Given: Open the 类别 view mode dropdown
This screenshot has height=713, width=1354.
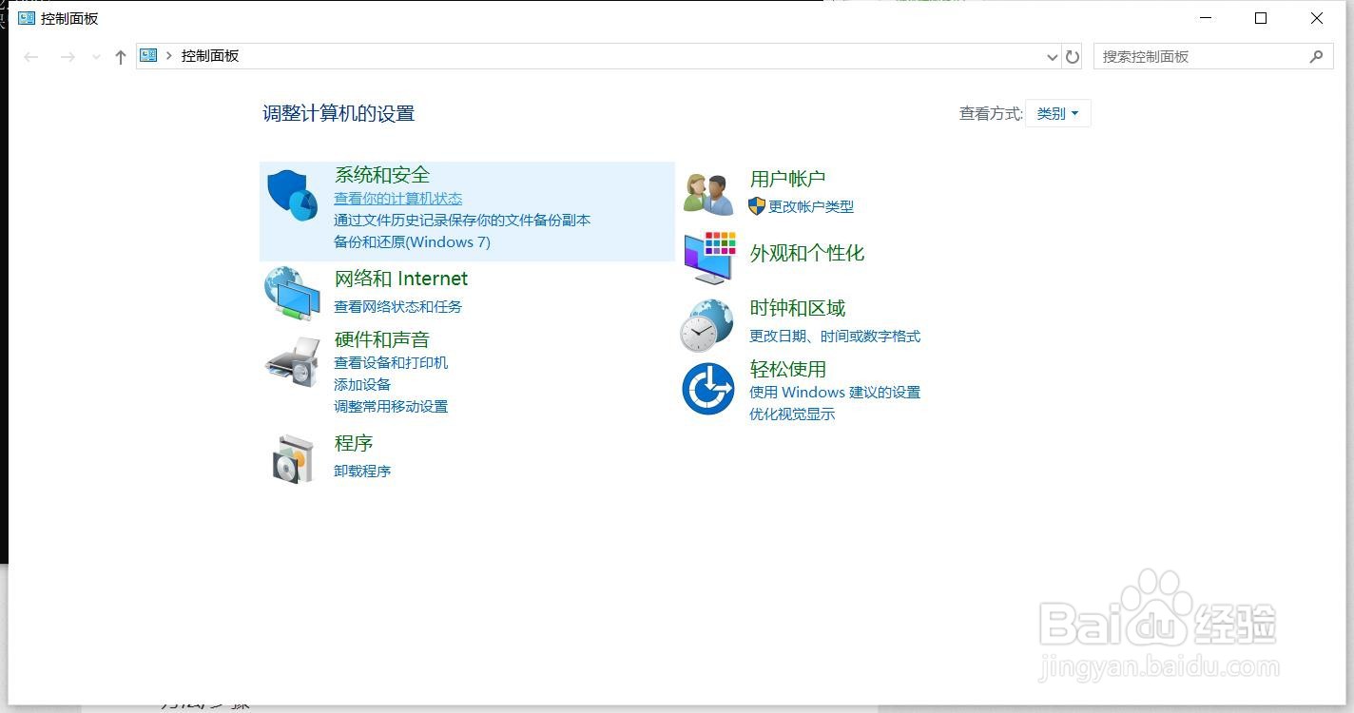Looking at the screenshot, I should [1057, 112].
